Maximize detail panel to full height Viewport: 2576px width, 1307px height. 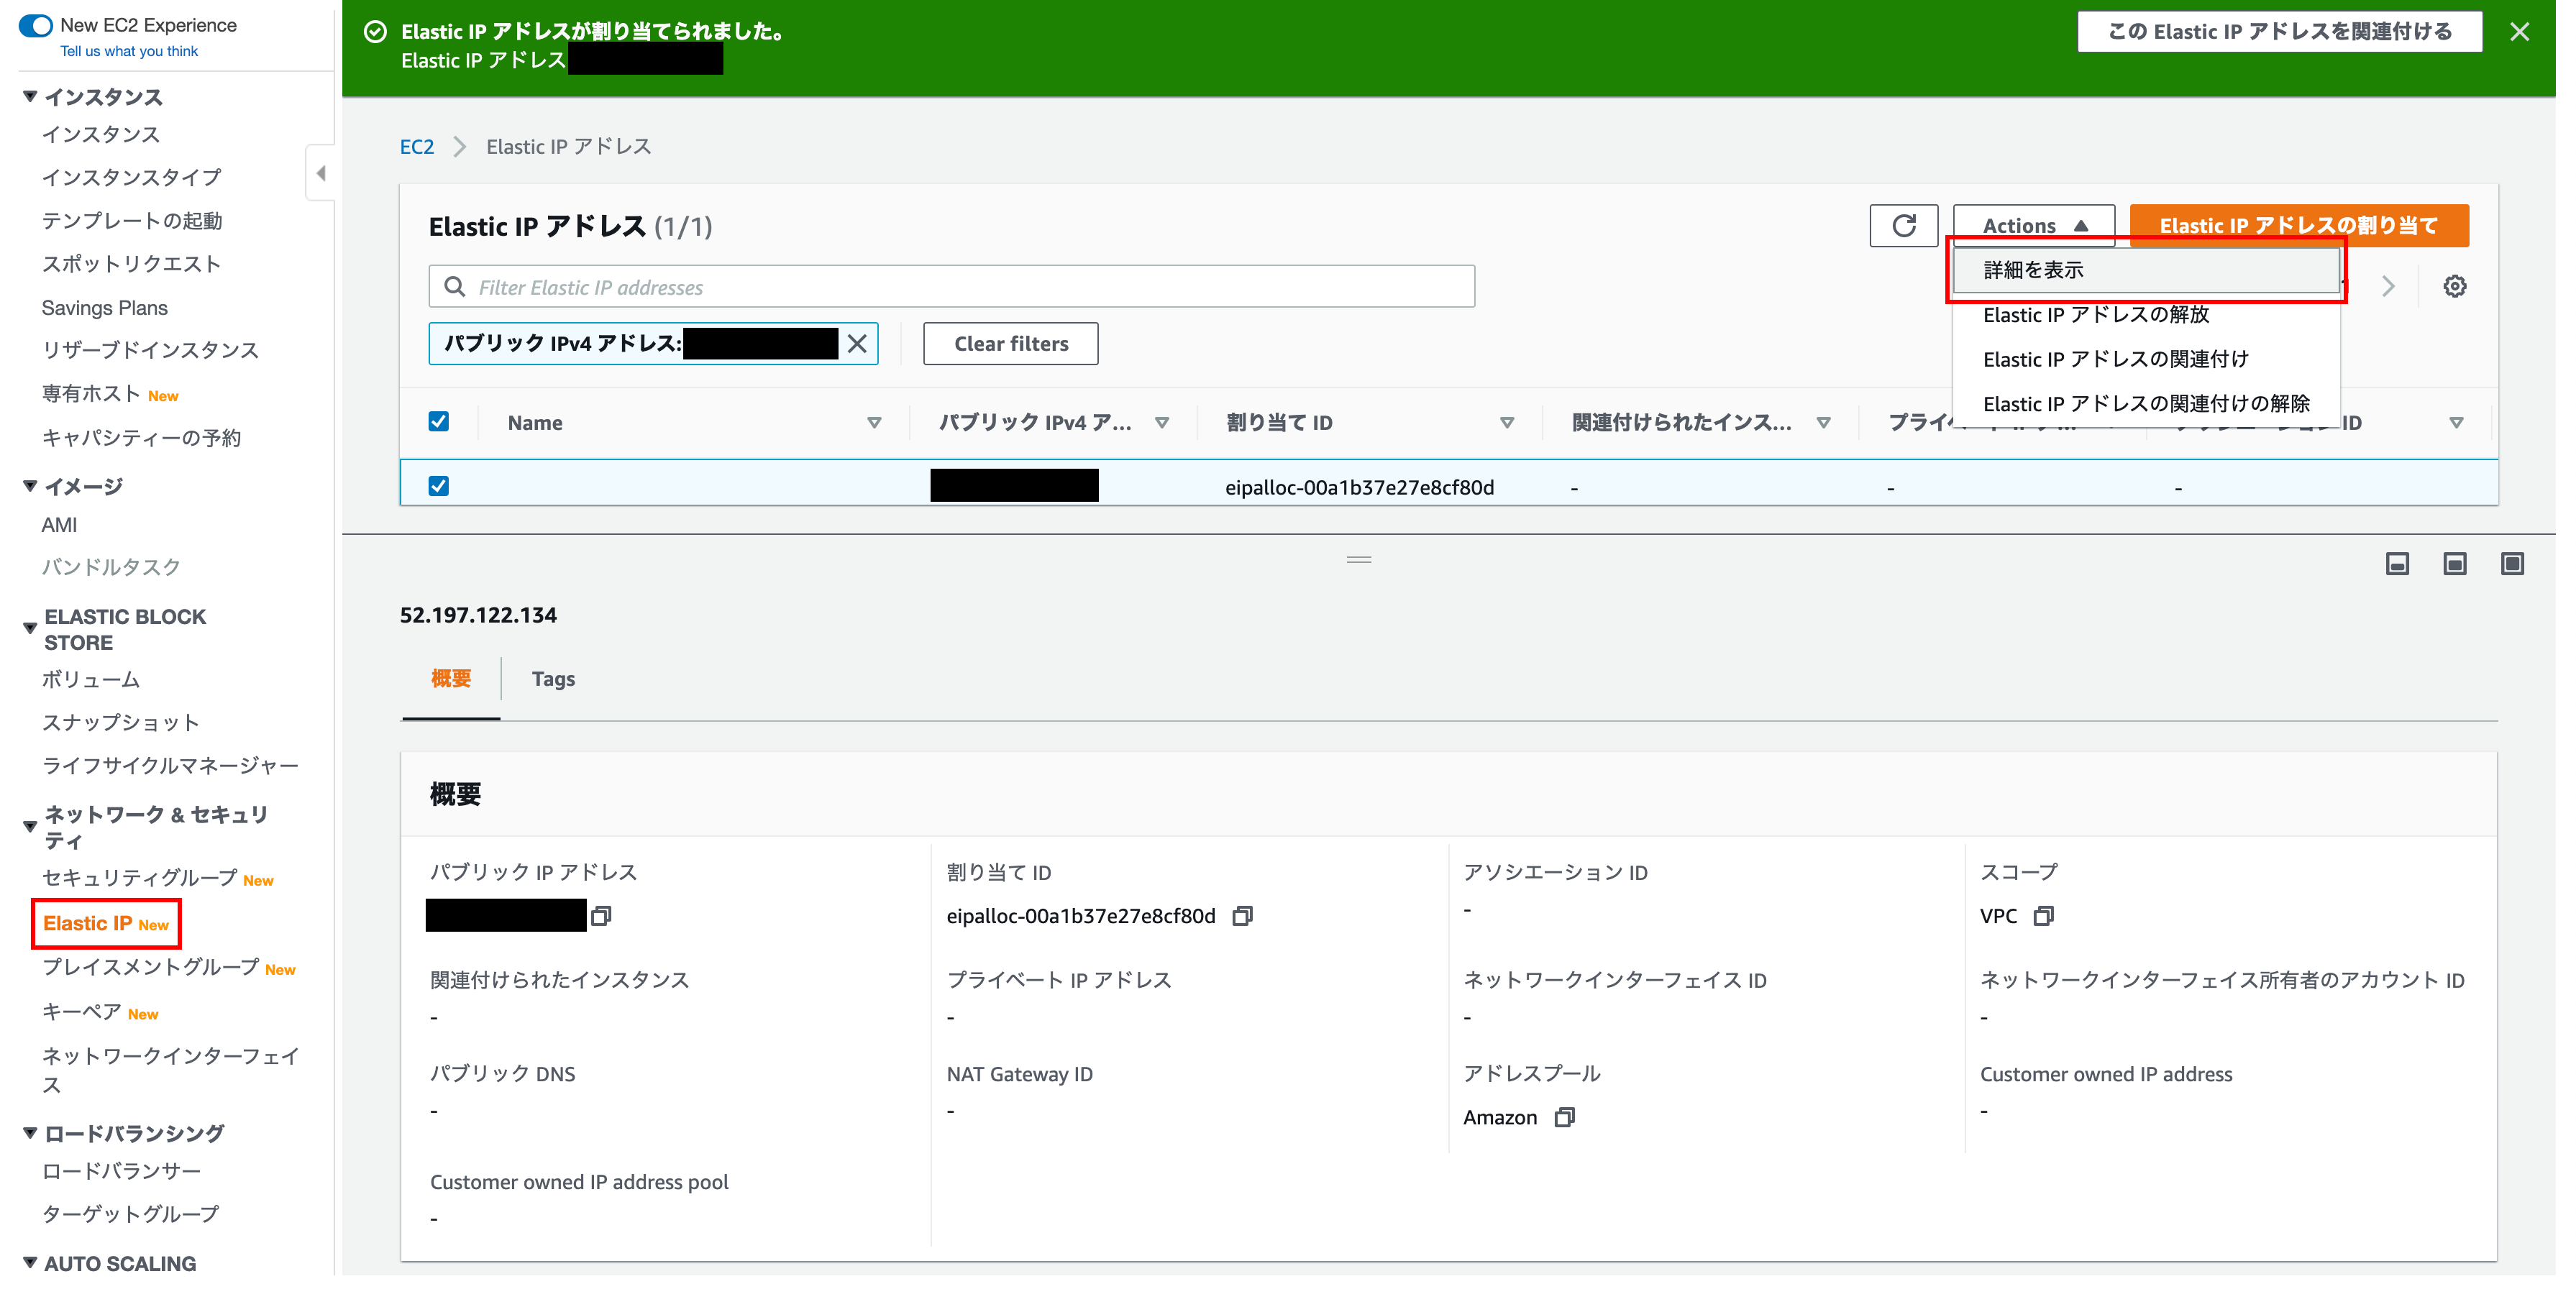click(2512, 564)
